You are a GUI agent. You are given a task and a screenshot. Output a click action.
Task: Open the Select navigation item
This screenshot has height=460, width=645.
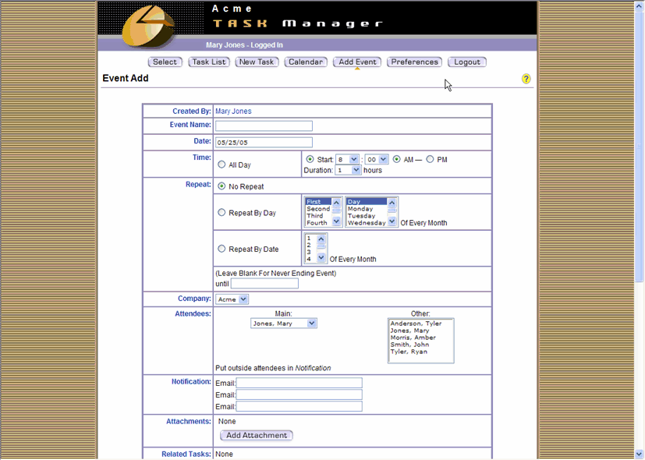point(165,62)
